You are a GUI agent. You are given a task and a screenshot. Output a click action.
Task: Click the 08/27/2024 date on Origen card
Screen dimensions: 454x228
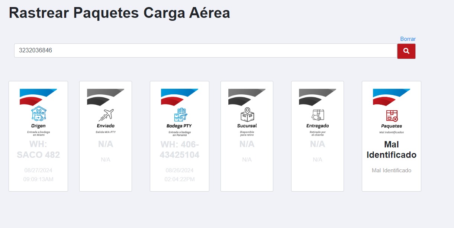point(38,170)
